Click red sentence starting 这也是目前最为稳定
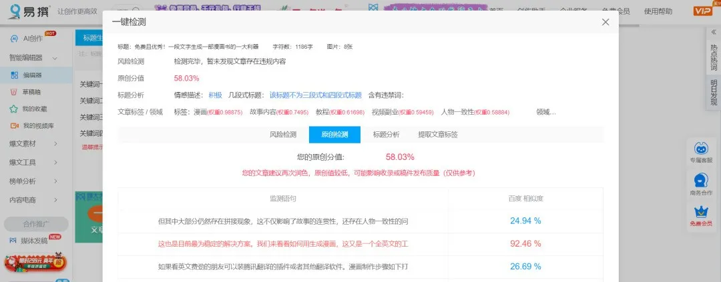The height and width of the screenshot is (282, 721). (283, 244)
